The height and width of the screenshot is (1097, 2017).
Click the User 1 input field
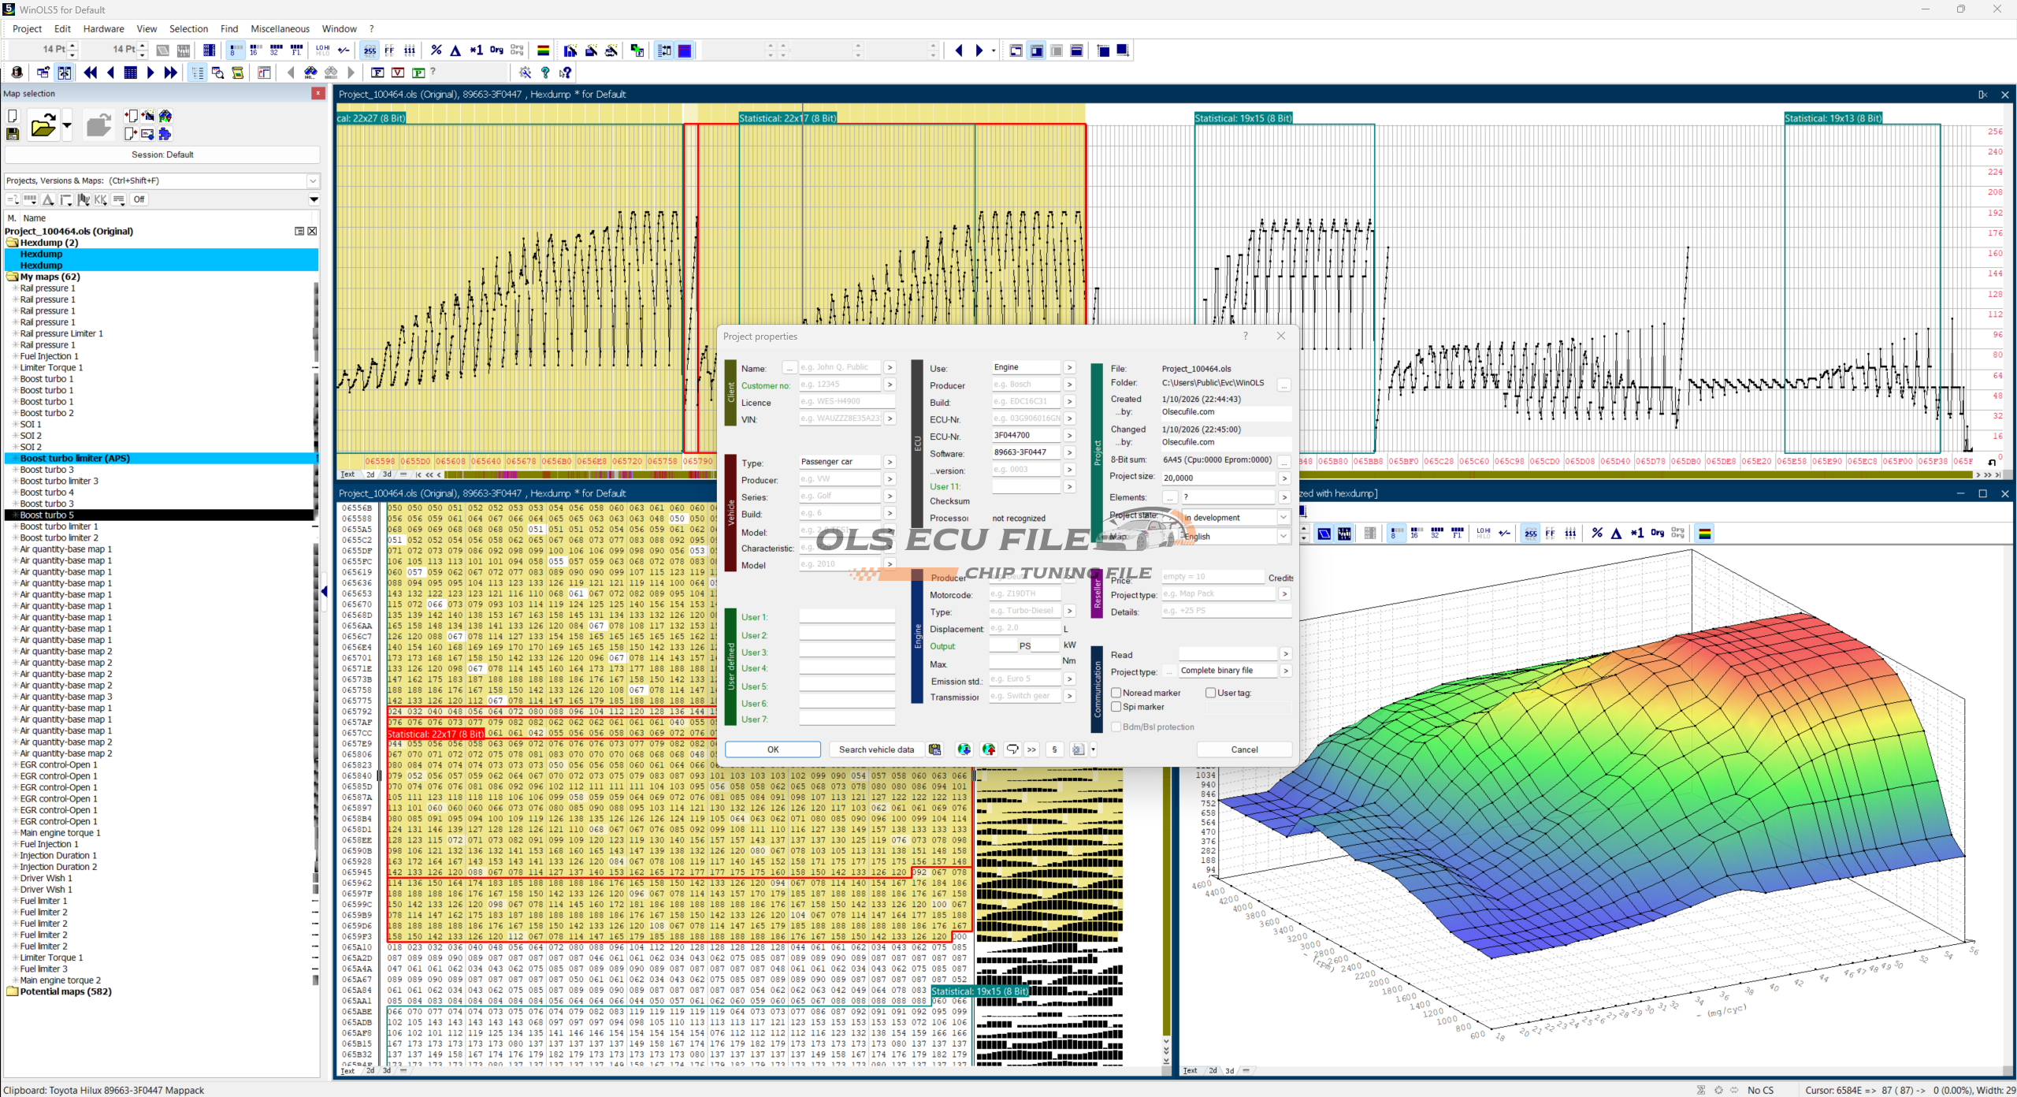[847, 617]
